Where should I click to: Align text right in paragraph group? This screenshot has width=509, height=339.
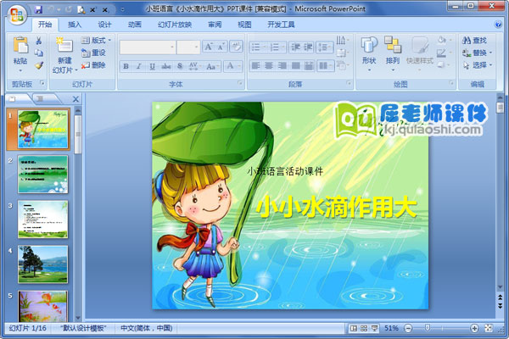282,65
